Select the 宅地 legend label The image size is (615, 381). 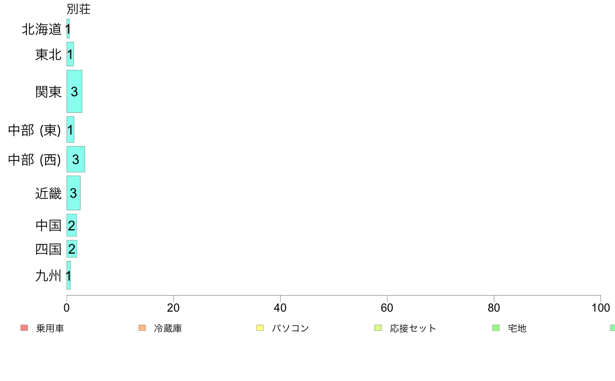(517, 328)
